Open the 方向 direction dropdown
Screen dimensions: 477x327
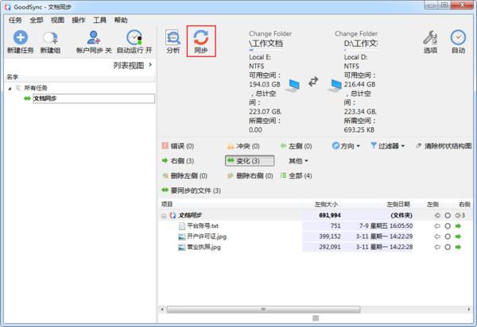tap(346, 146)
